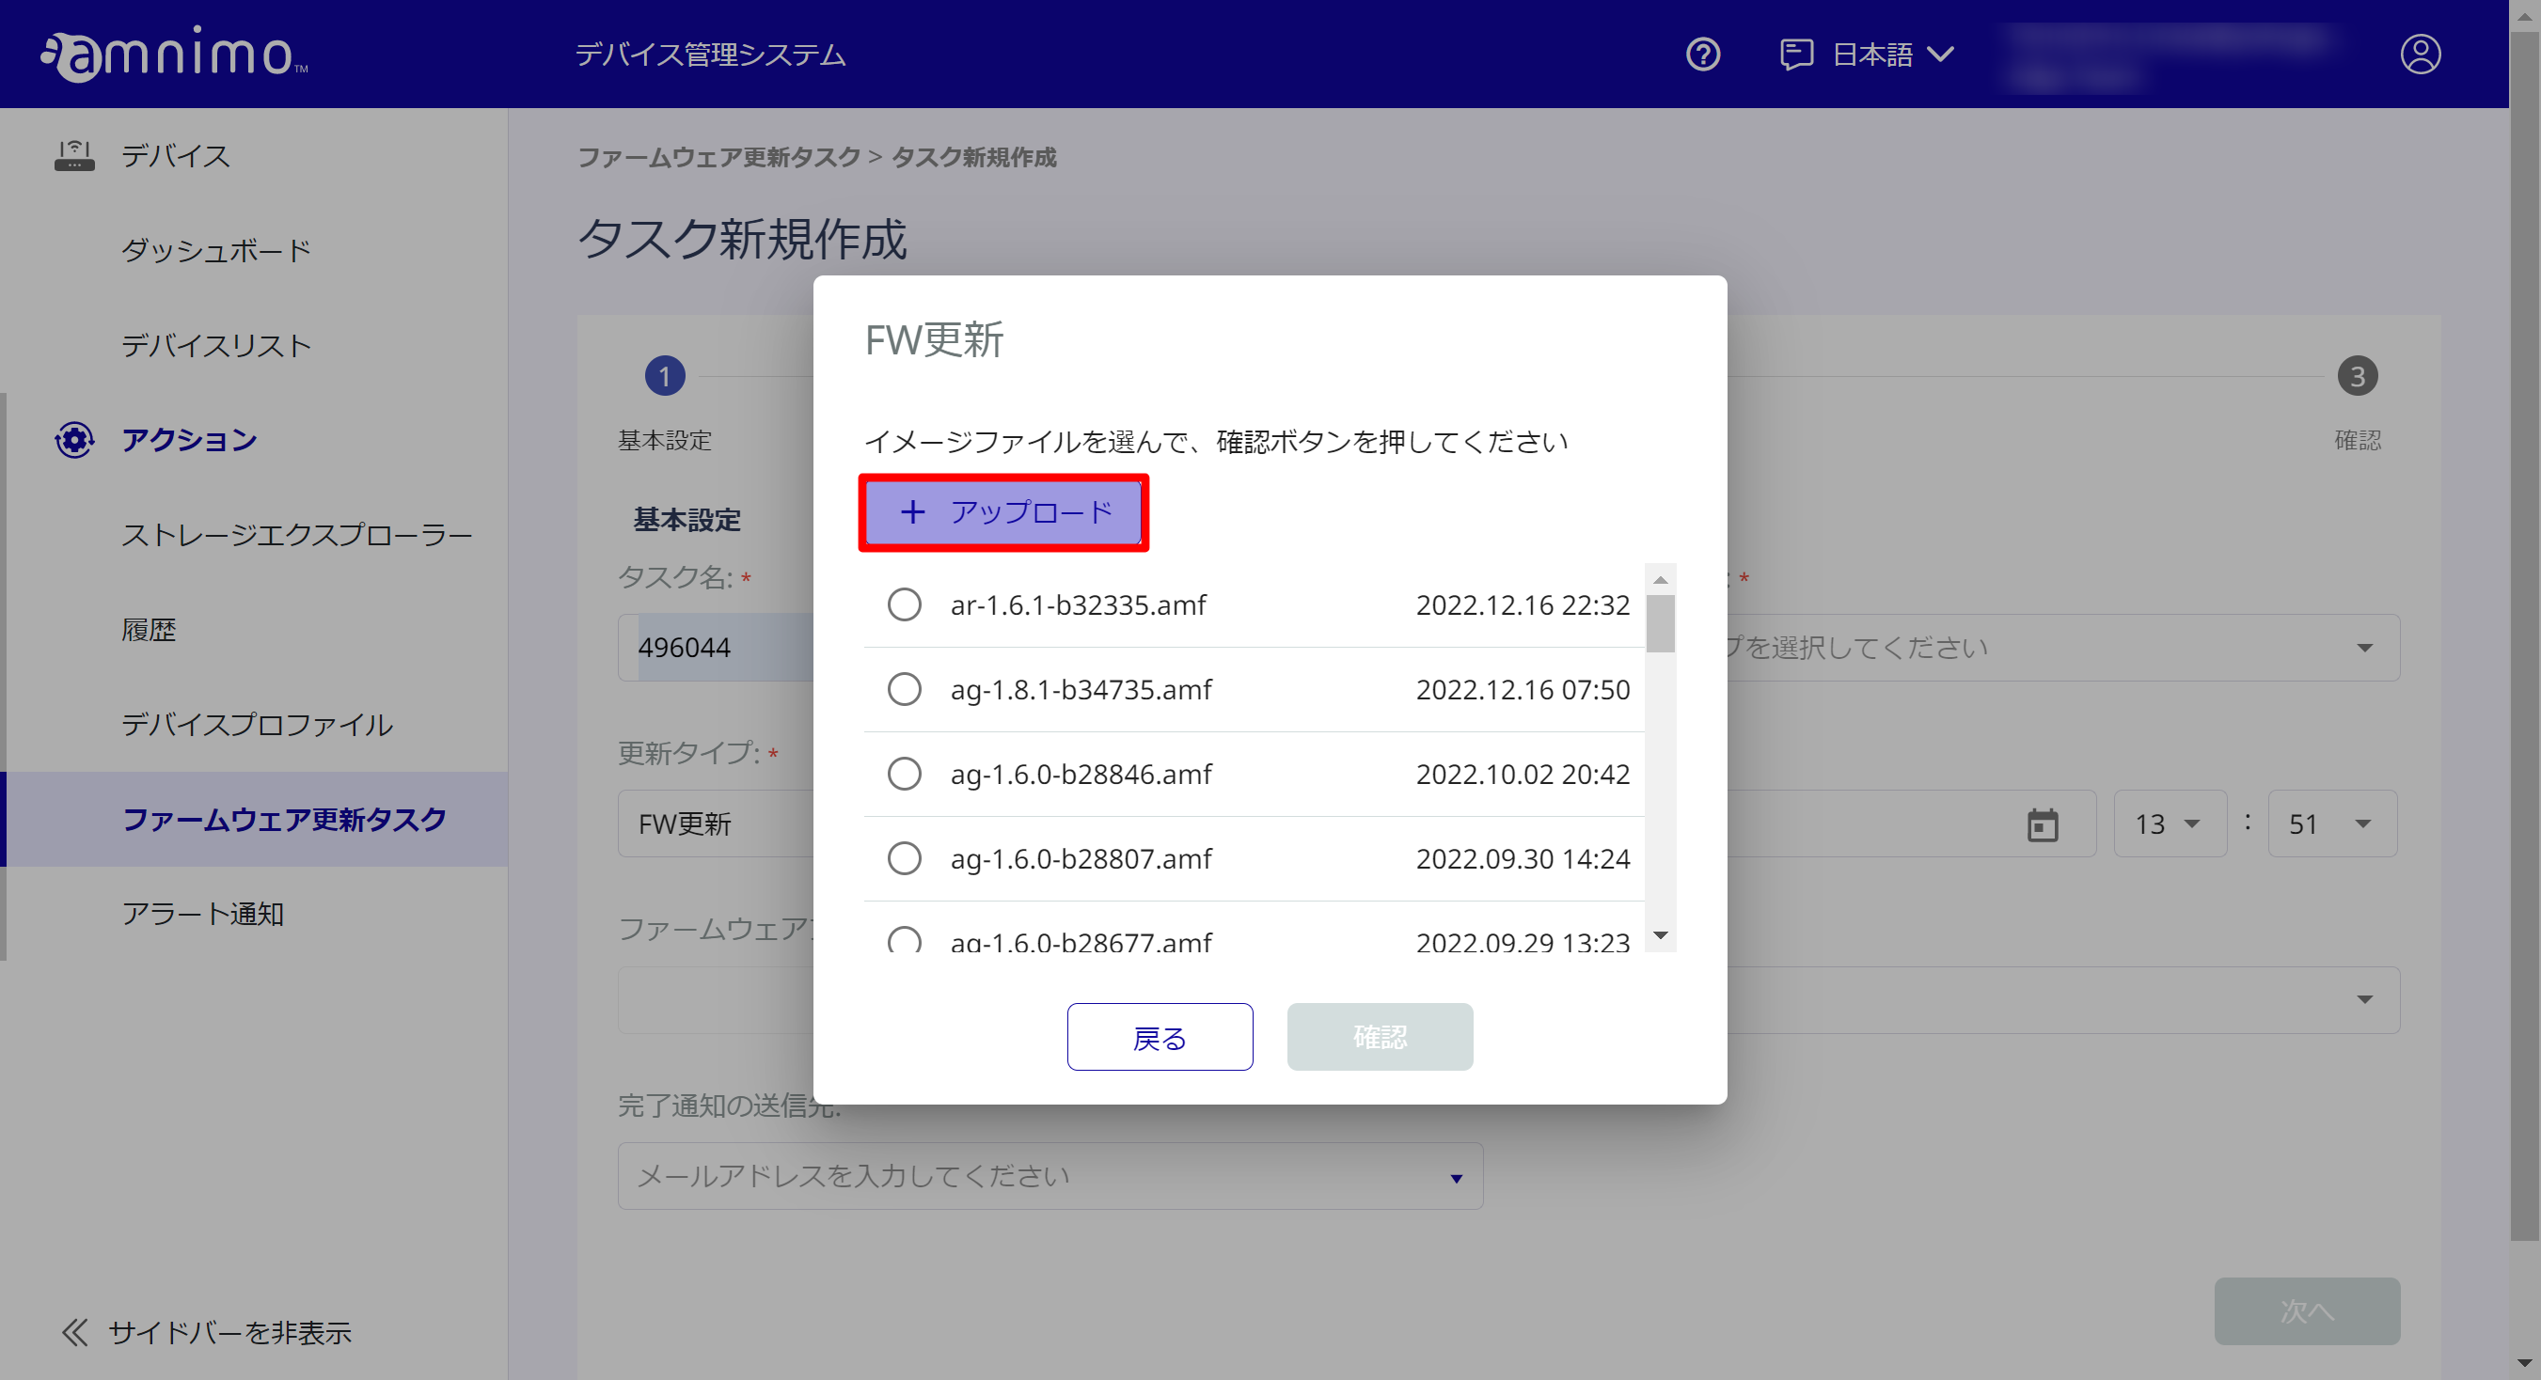Image resolution: width=2541 pixels, height=1380 pixels.
Task: Open the hour dropdown showing 13
Action: tap(2170, 824)
